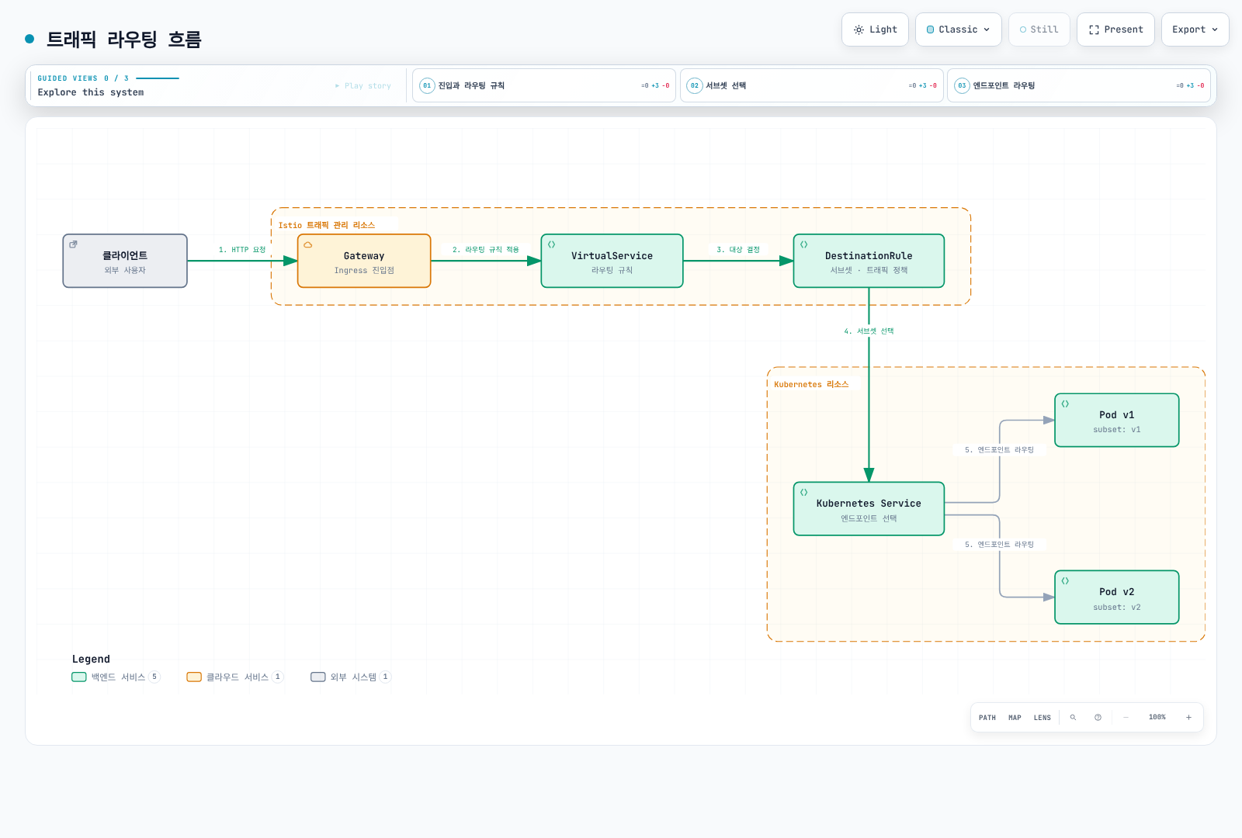Click the code icon on VirtualService node

(552, 244)
